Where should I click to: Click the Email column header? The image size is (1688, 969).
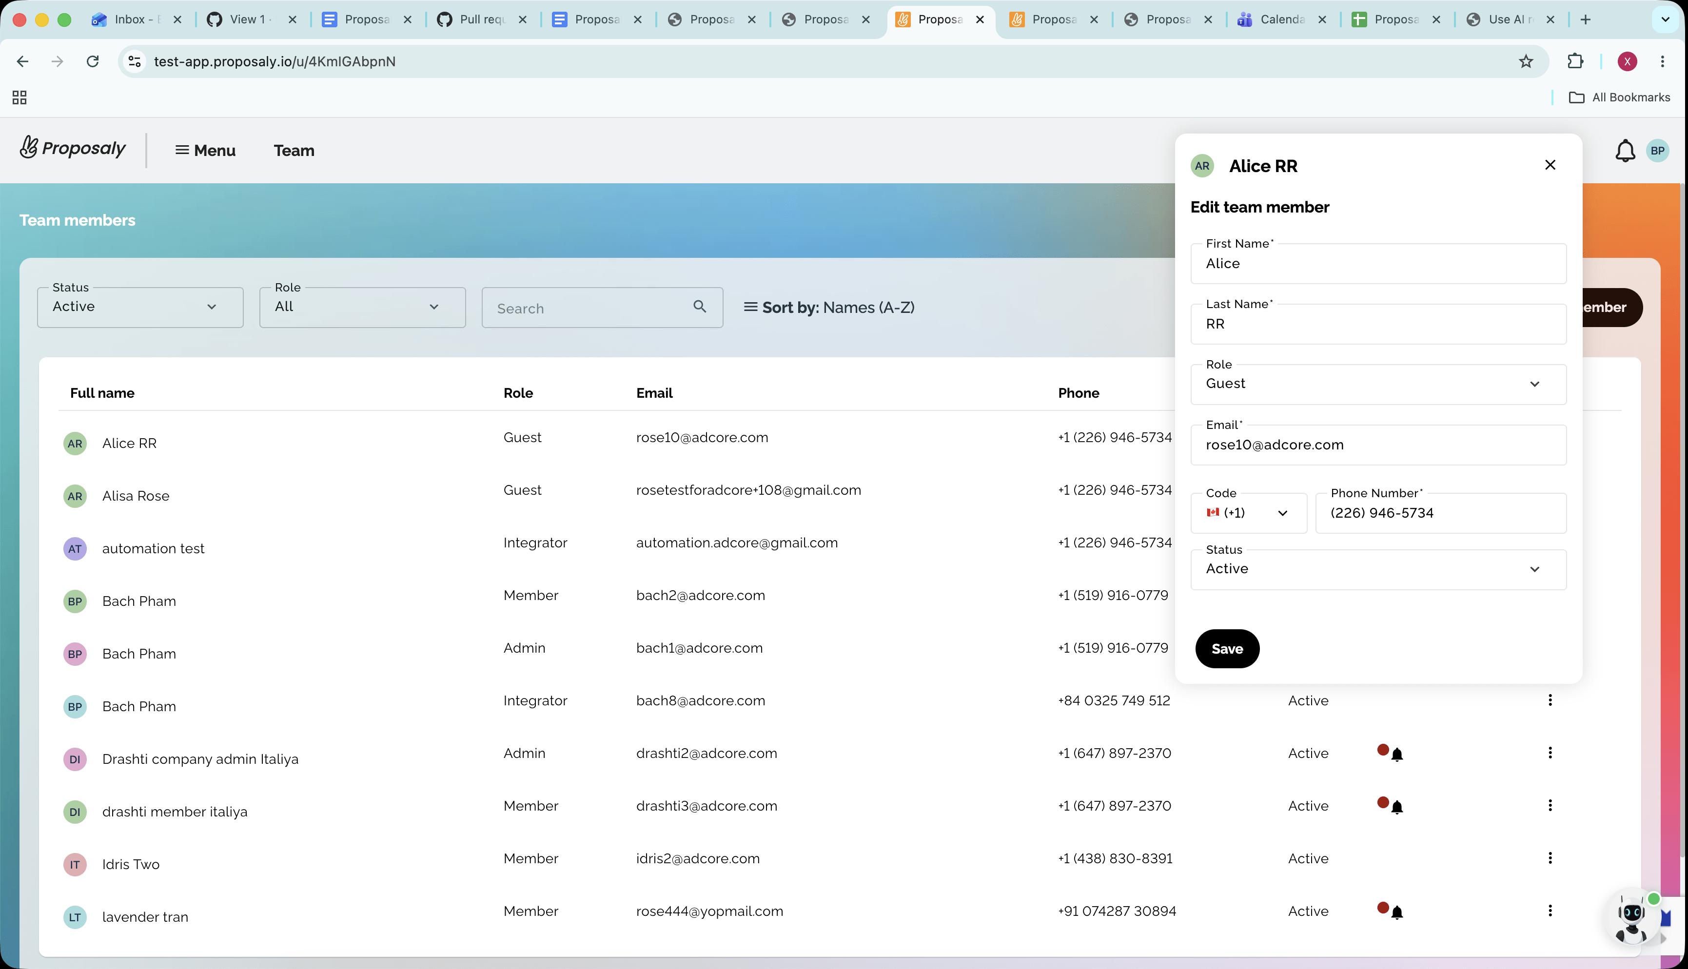coord(654,393)
